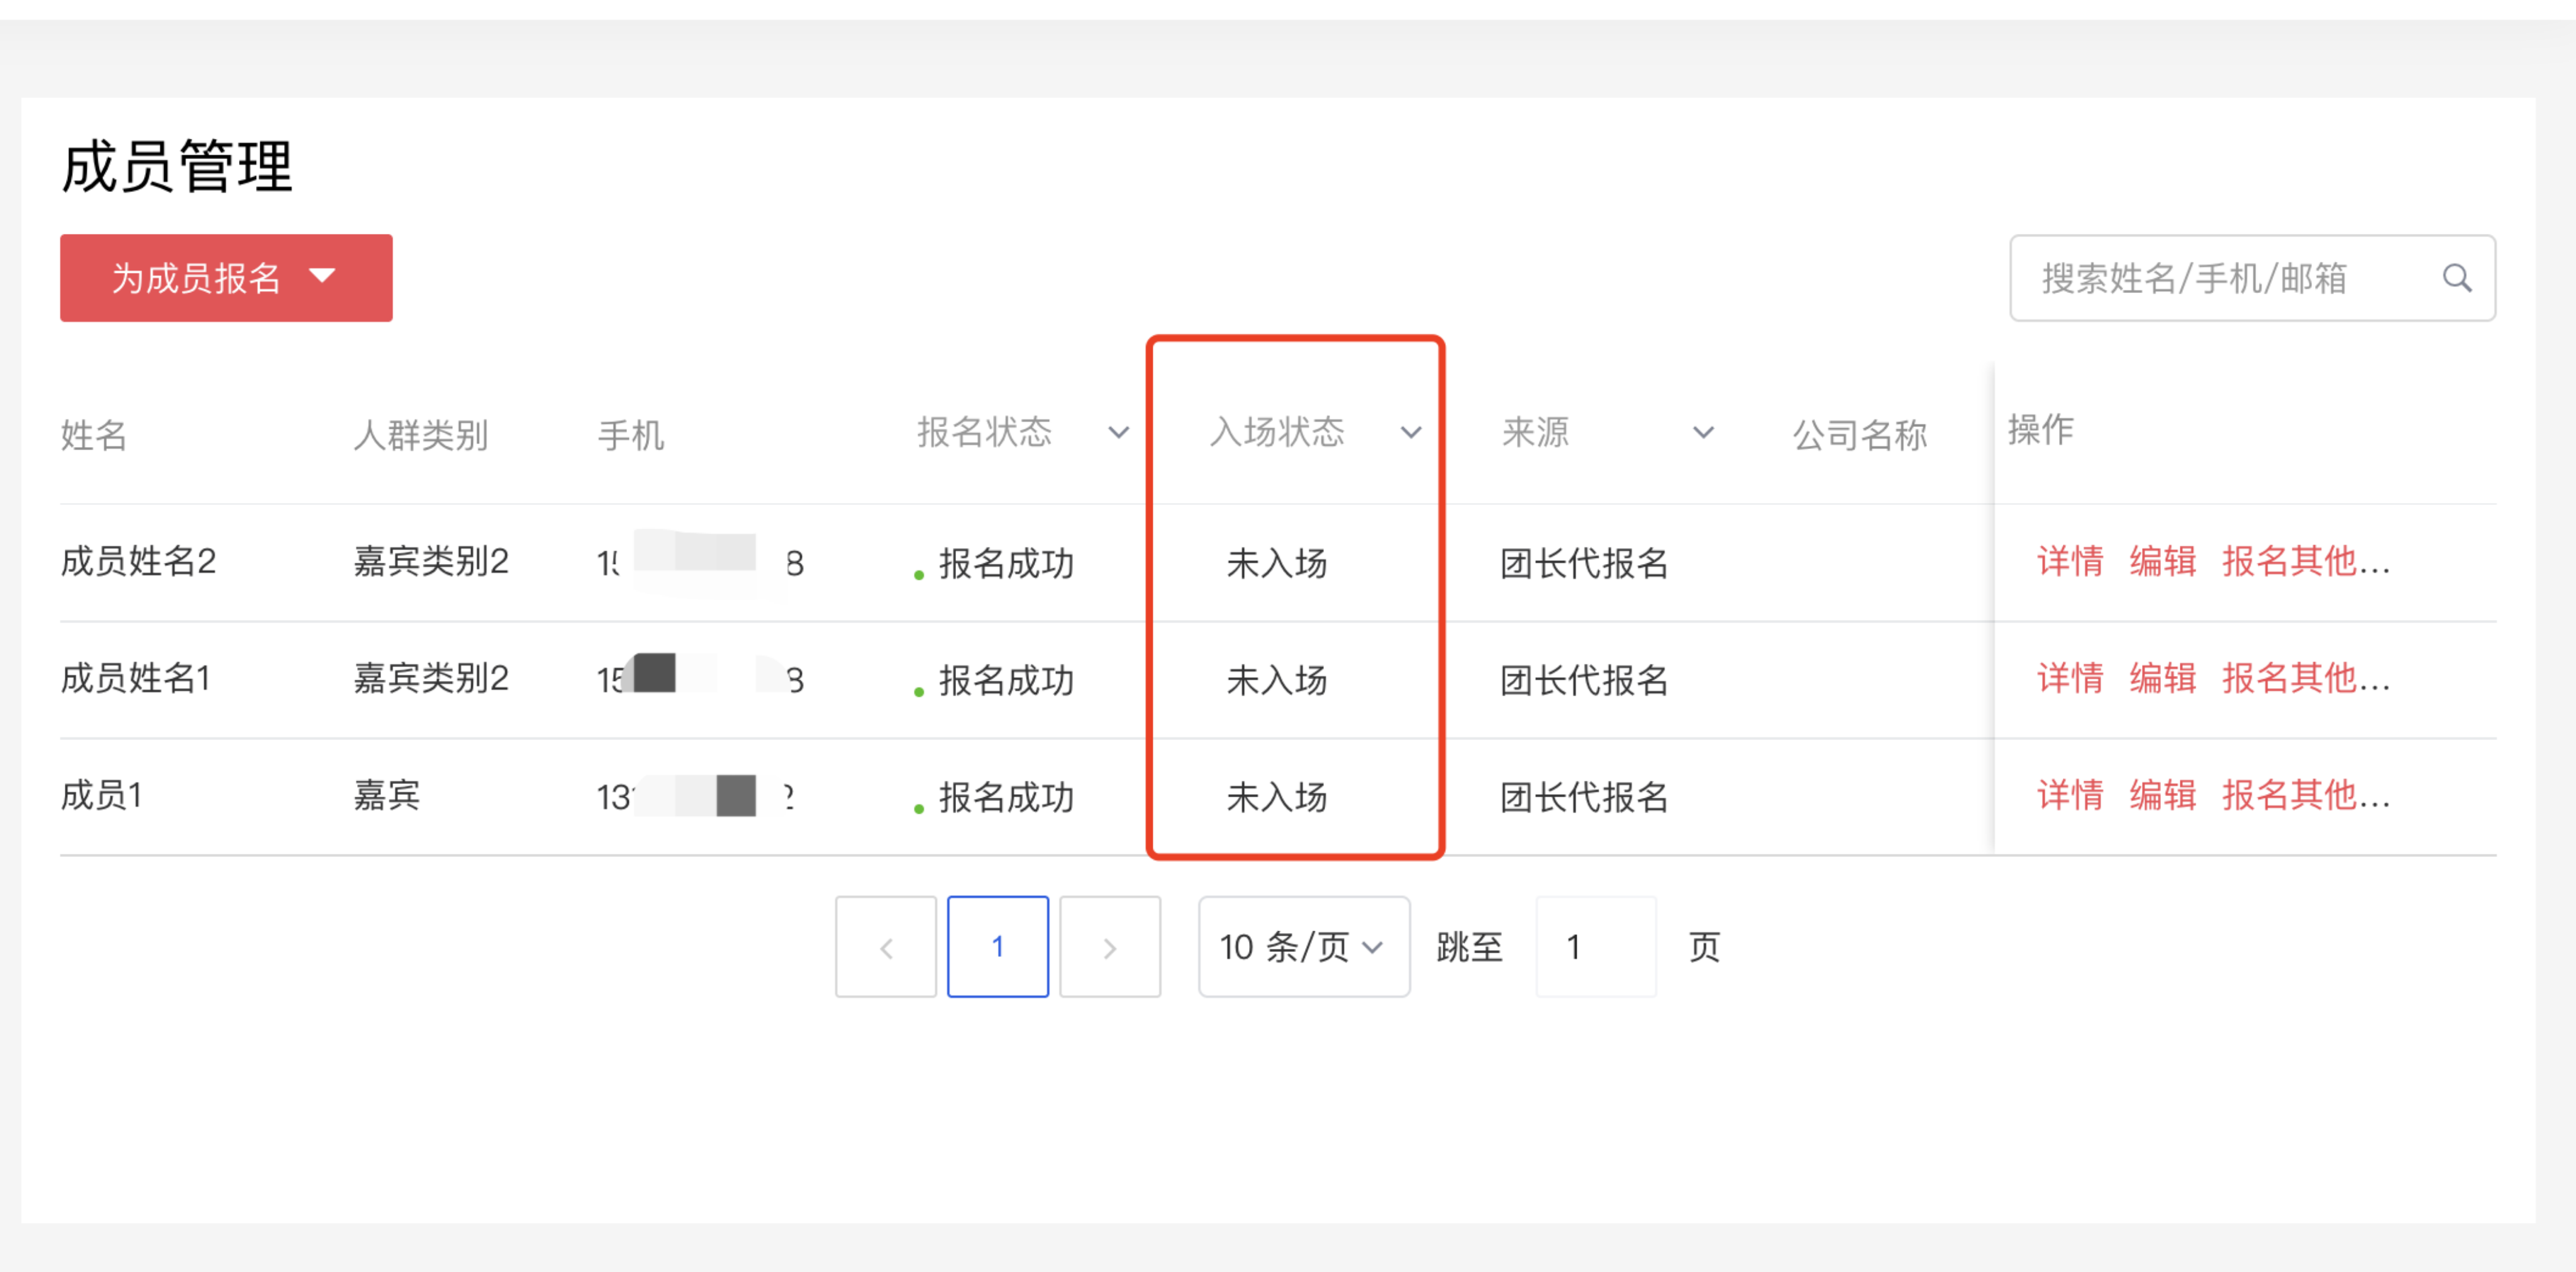
Task: Open 详情 for 成员姓名2
Action: pyautogui.click(x=2070, y=562)
